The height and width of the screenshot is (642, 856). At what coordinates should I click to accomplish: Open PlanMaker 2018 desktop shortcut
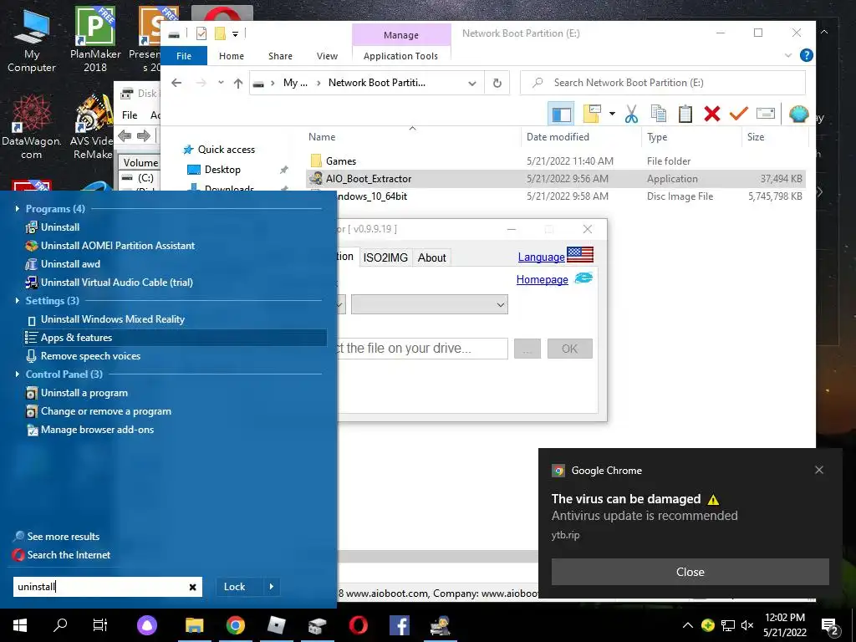pos(95,39)
